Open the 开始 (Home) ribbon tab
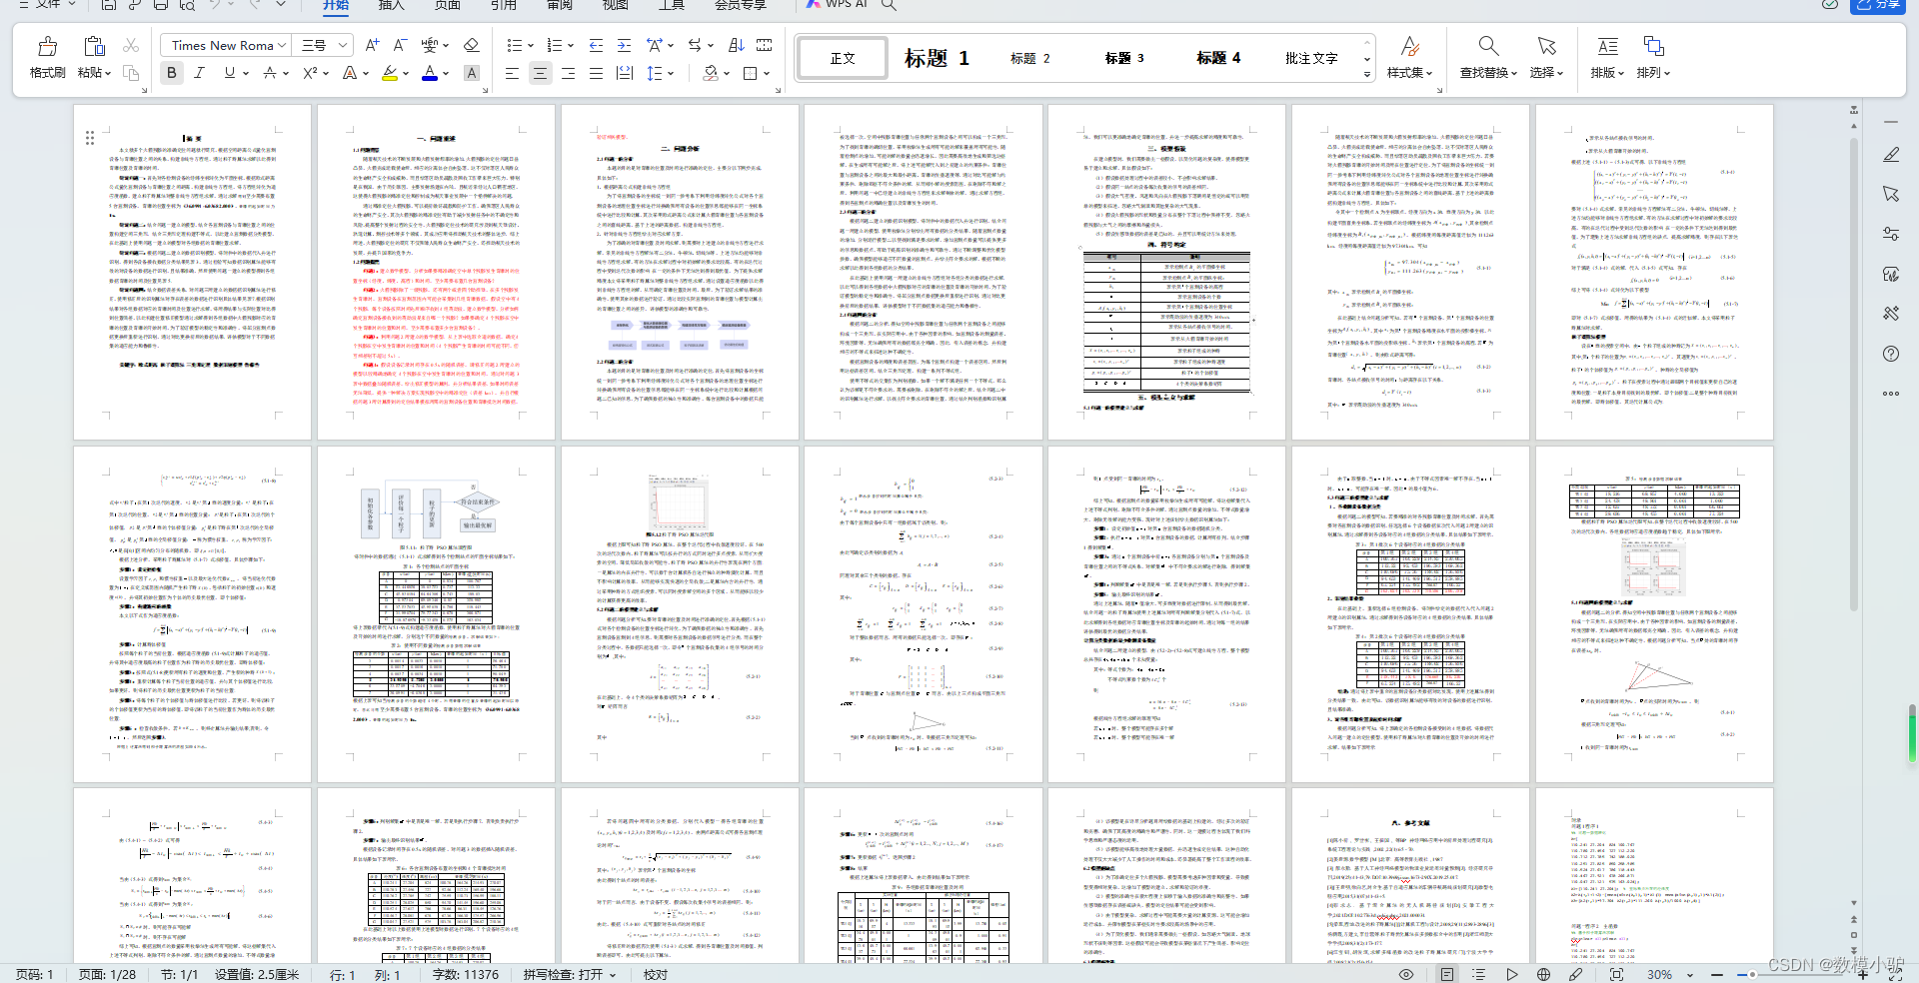Viewport: 1919px width, 983px height. [x=336, y=5]
